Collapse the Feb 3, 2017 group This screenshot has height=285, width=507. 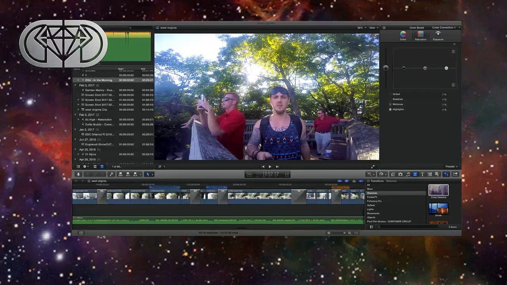pos(76,85)
